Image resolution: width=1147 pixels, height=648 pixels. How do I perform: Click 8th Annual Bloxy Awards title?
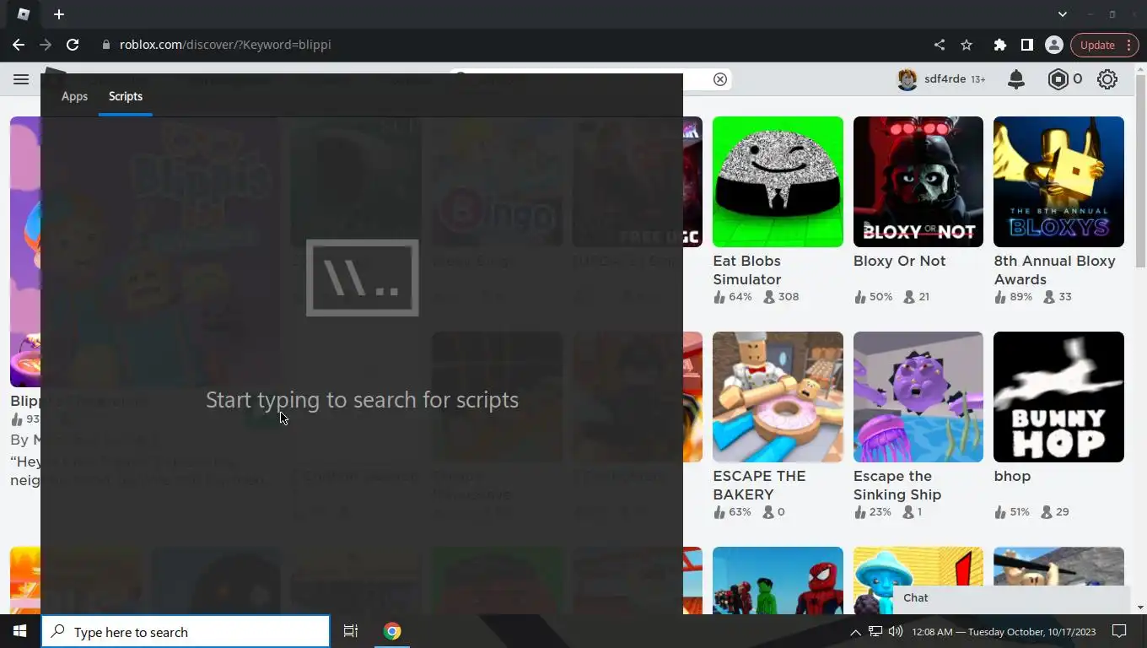[x=1054, y=270]
